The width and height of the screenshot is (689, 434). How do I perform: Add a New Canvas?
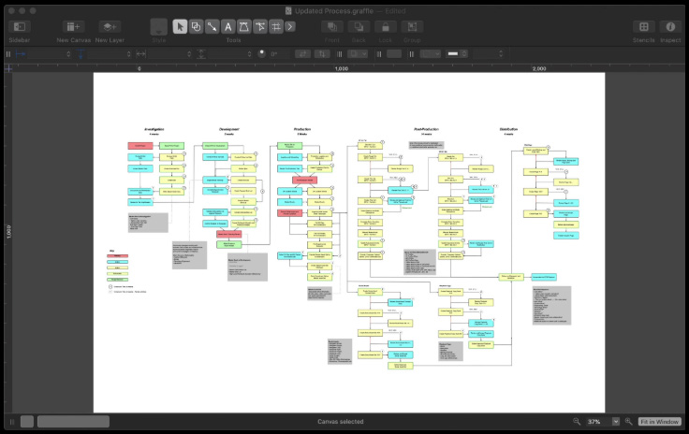(73, 27)
